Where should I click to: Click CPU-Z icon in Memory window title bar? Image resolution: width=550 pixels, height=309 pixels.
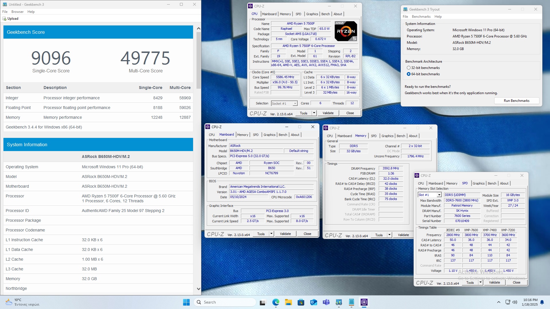[x=326, y=128]
